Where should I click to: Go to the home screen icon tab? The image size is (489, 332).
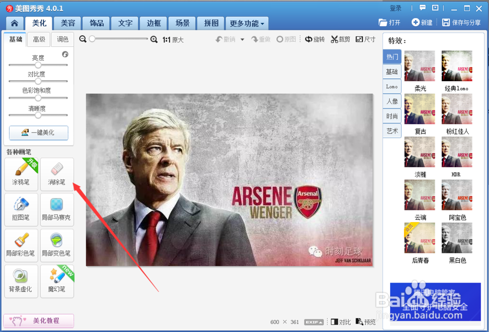pos(14,23)
